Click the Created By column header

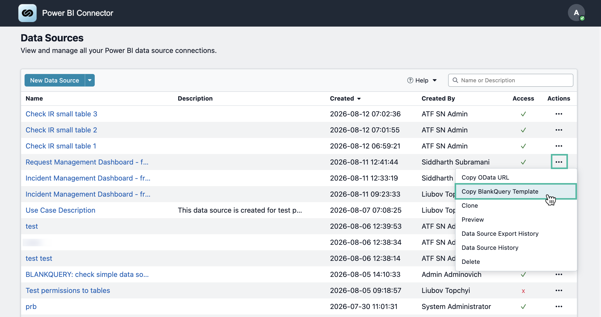[x=438, y=99]
